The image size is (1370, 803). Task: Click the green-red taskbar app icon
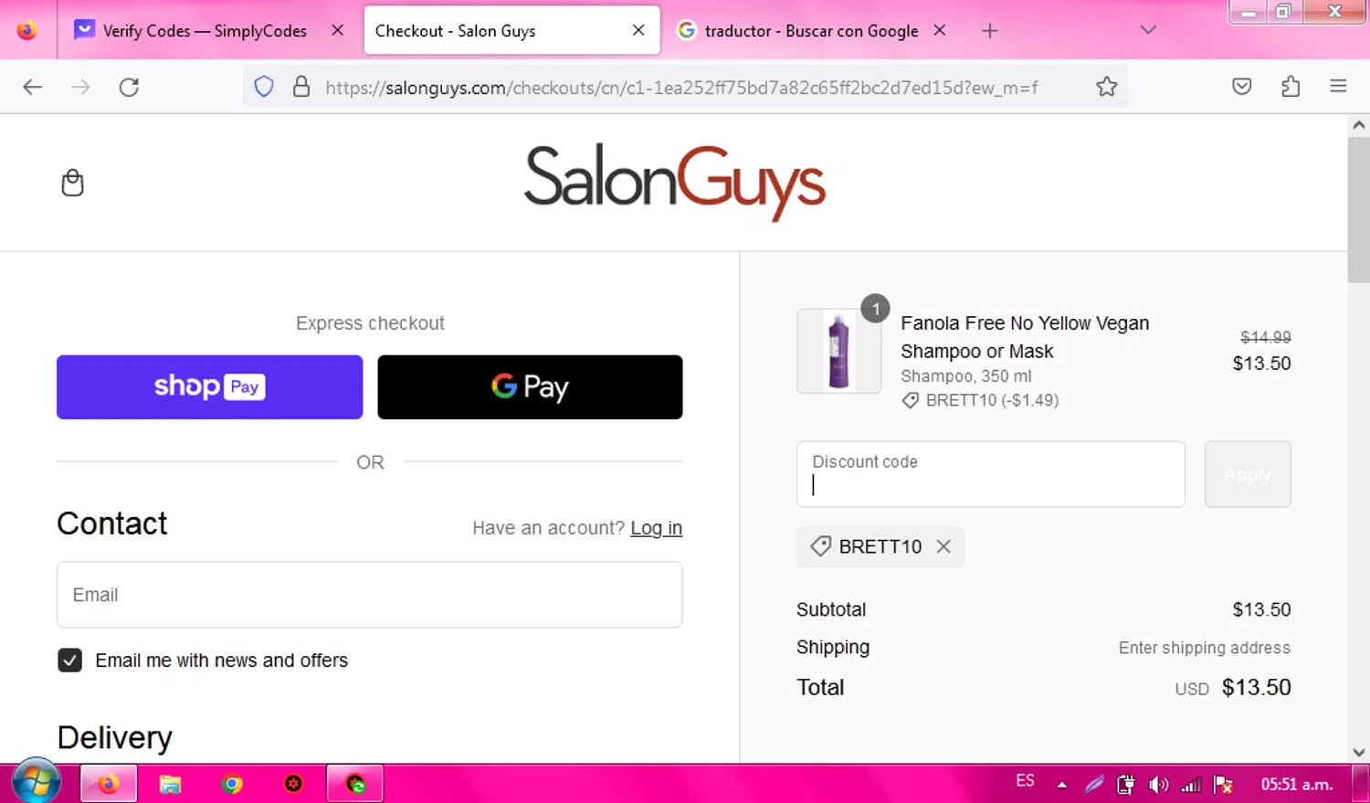(355, 784)
